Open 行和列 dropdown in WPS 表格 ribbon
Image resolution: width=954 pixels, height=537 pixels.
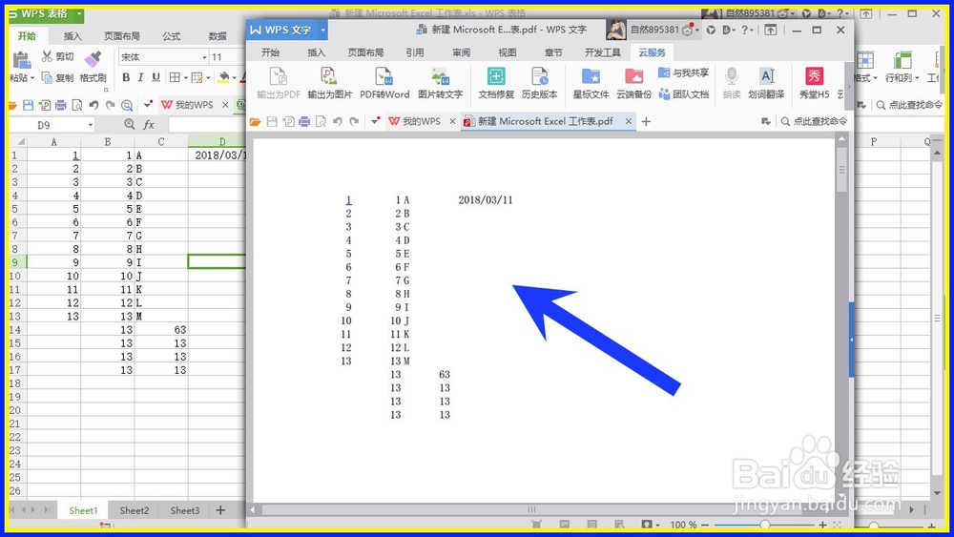click(902, 78)
